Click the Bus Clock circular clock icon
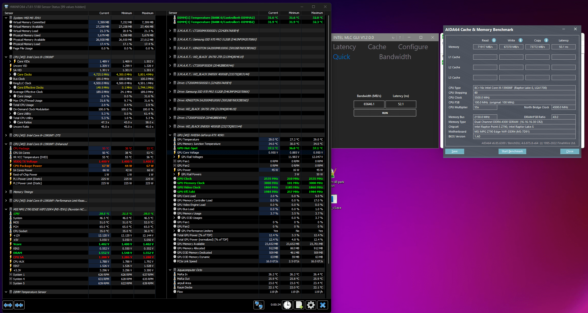 tap(11, 79)
